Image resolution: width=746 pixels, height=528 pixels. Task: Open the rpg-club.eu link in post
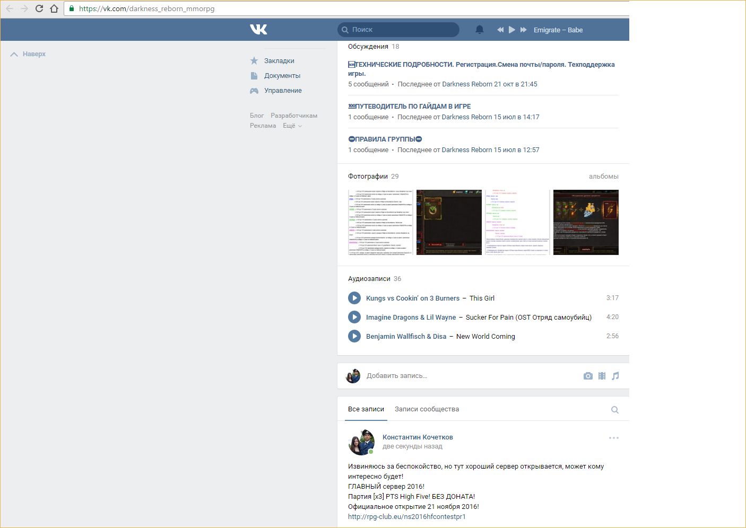(x=406, y=517)
